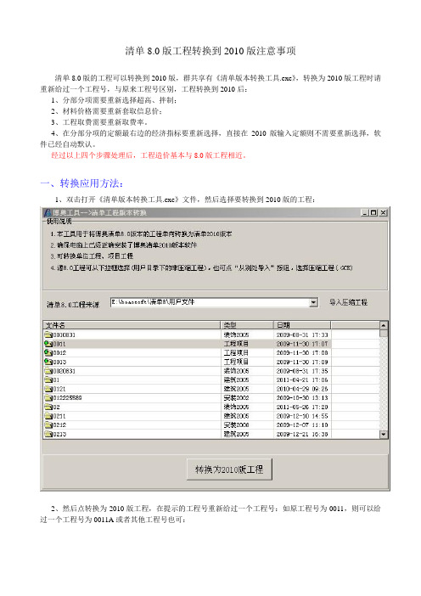421x596 pixels.
Task: Click the green project icon of row 0012
Action: (x=48, y=352)
